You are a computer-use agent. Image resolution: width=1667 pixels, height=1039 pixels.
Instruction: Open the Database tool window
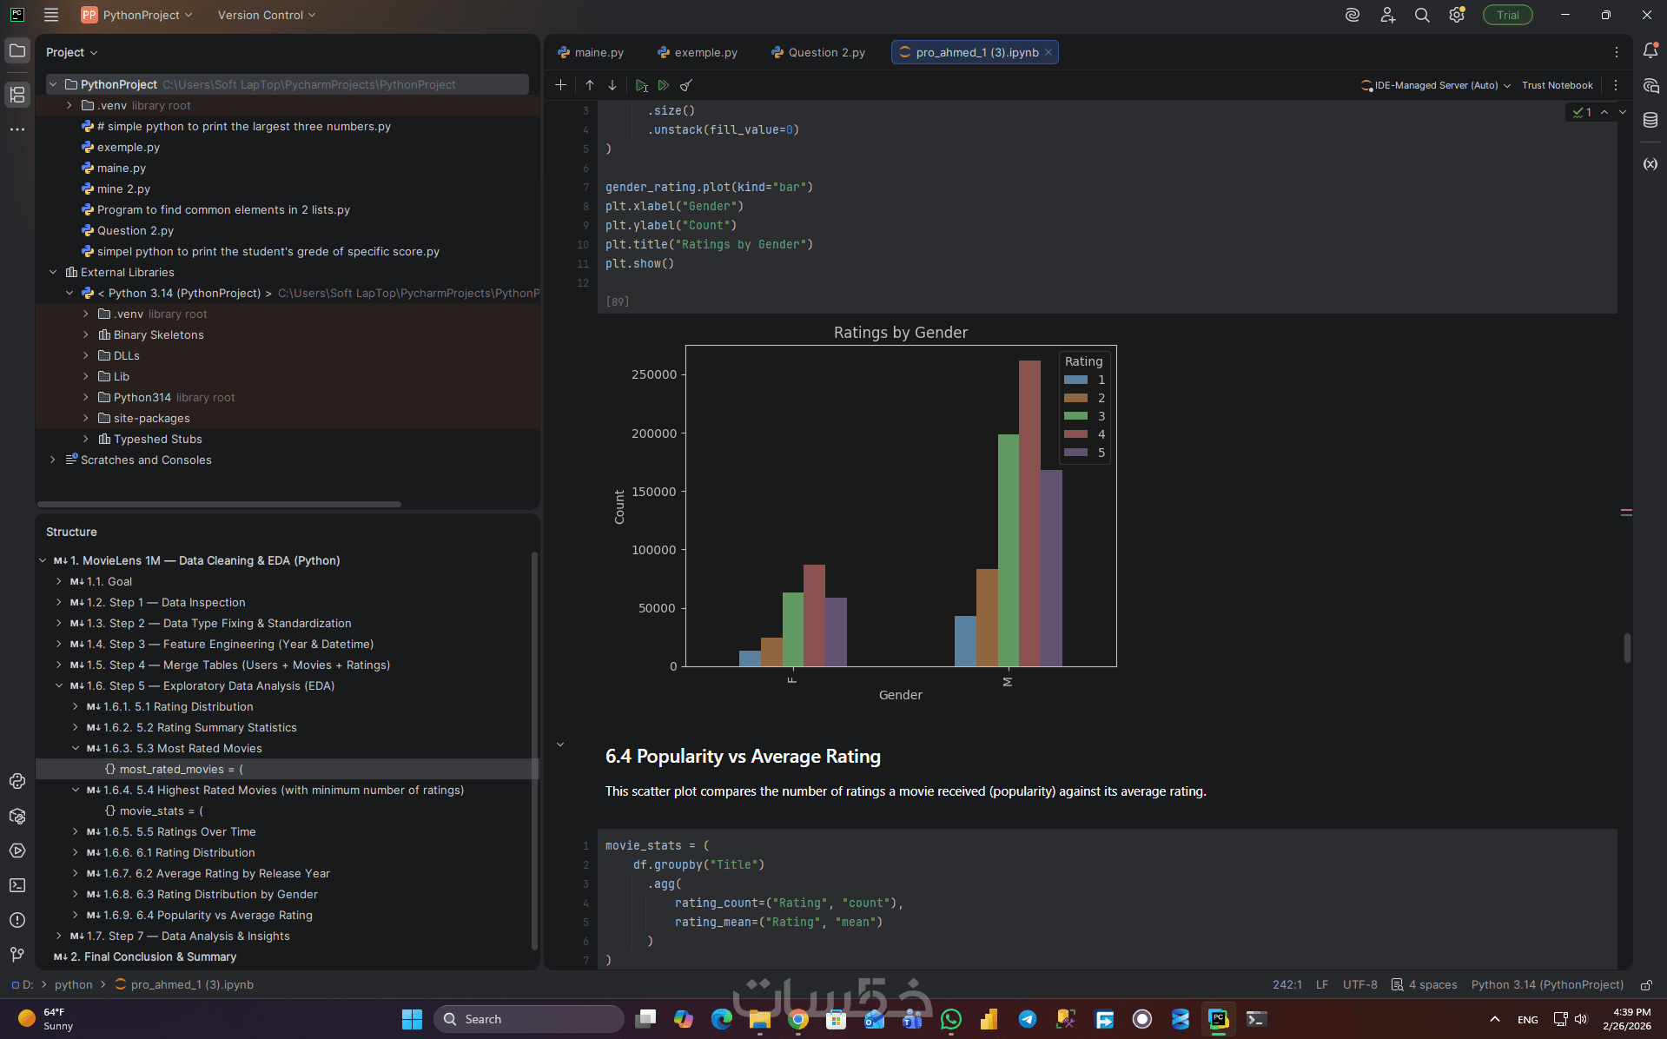coord(1650,121)
